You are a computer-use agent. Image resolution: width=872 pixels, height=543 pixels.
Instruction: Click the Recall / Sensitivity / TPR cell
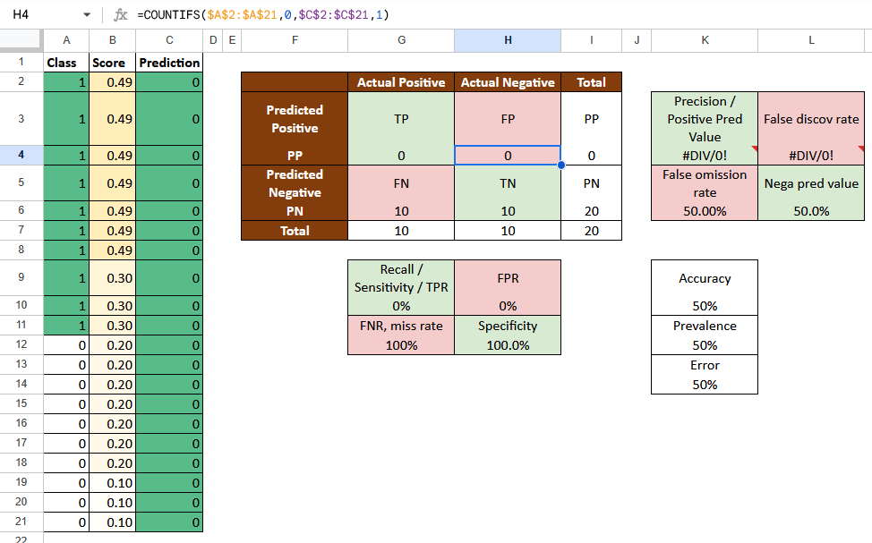pyautogui.click(x=401, y=278)
